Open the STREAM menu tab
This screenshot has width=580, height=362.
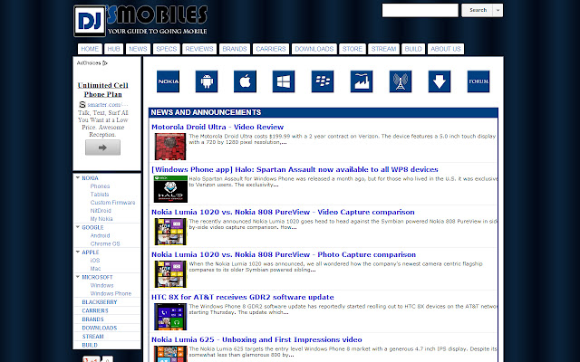point(383,49)
